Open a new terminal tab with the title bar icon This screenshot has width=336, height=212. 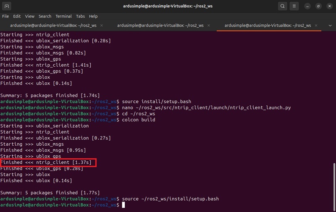pos(7,6)
